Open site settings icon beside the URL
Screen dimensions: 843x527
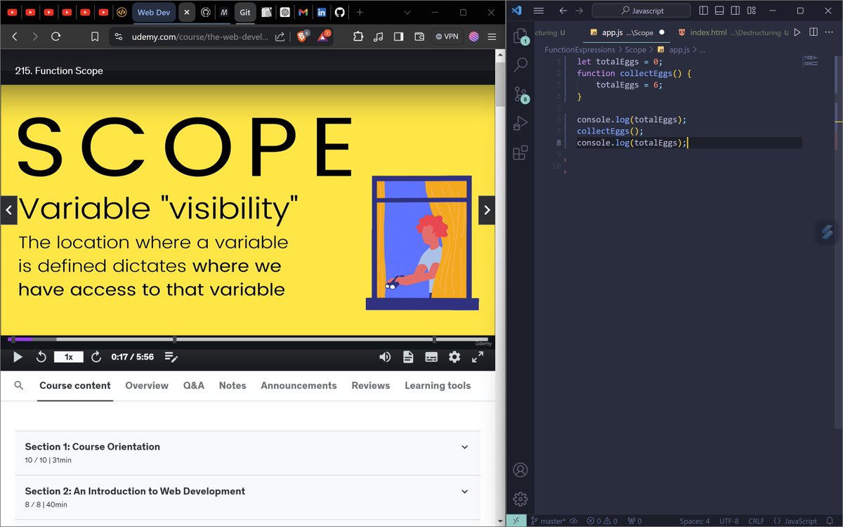click(x=118, y=37)
